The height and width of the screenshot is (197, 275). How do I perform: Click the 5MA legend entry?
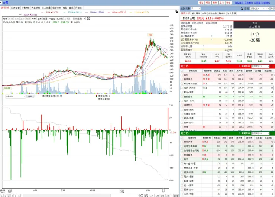coord(50,12)
